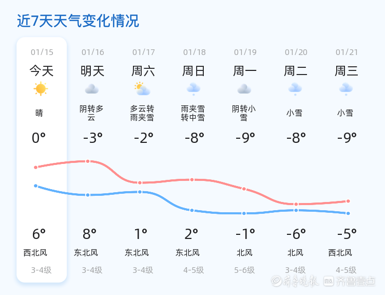Click the low temperature point on 01/18
This screenshot has height=295, width=385.
pyautogui.click(x=192, y=210)
